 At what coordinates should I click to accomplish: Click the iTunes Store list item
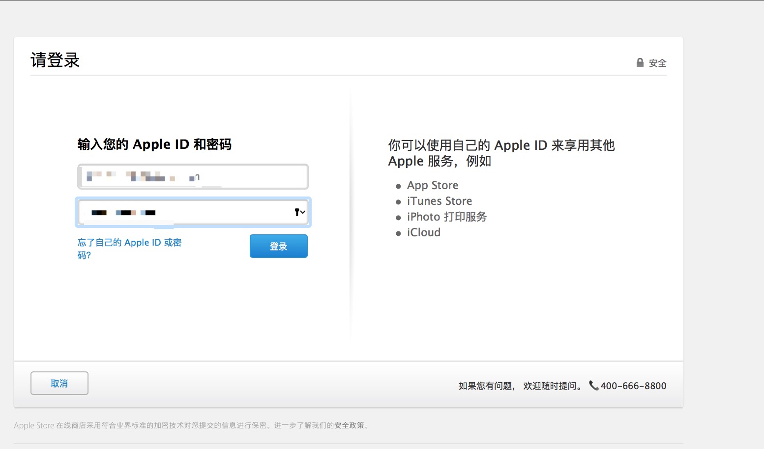pos(440,201)
